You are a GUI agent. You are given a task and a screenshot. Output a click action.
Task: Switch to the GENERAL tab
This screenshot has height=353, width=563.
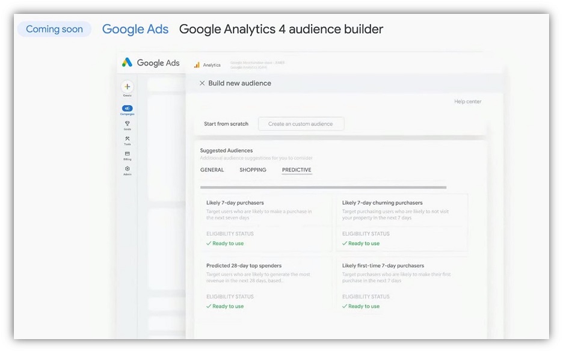click(212, 170)
